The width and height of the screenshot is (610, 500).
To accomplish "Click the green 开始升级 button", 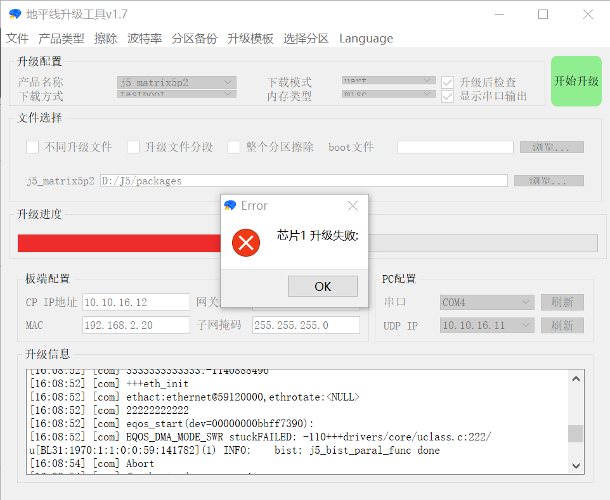I will click(576, 81).
